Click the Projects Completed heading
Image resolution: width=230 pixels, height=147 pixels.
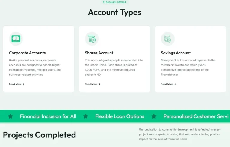coord(39,135)
